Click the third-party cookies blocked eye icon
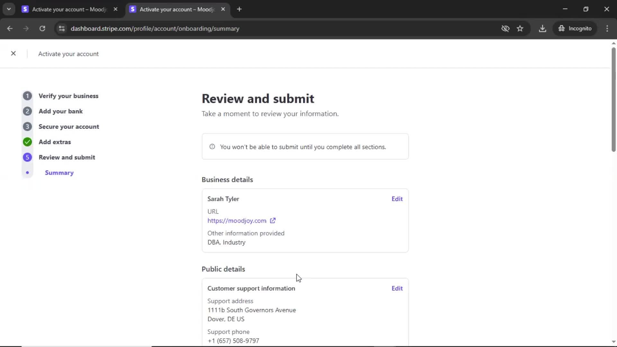 tap(505, 29)
